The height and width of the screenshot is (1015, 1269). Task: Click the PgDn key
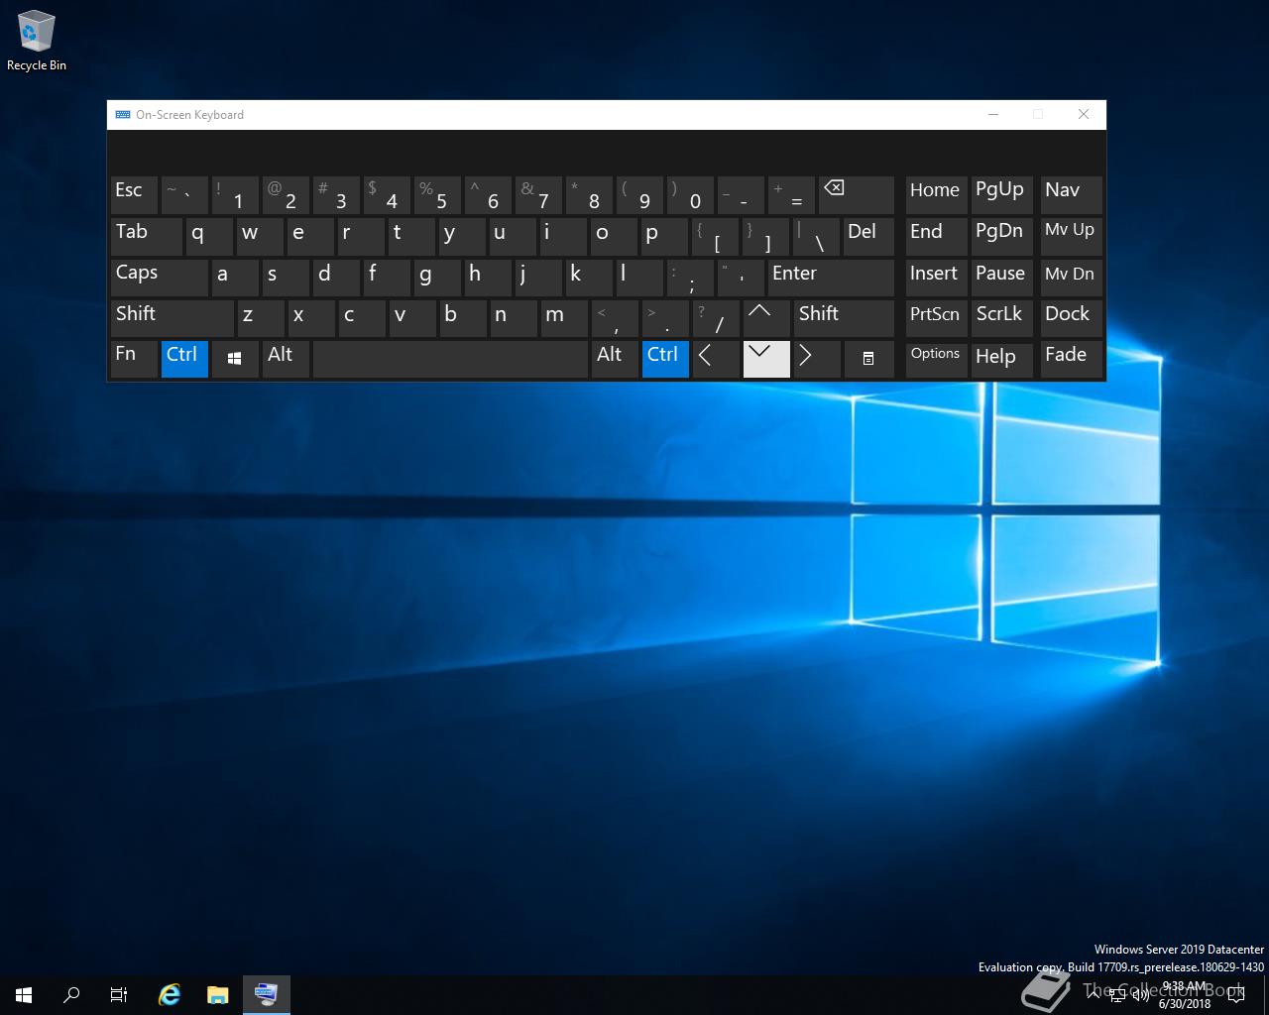[1002, 236]
